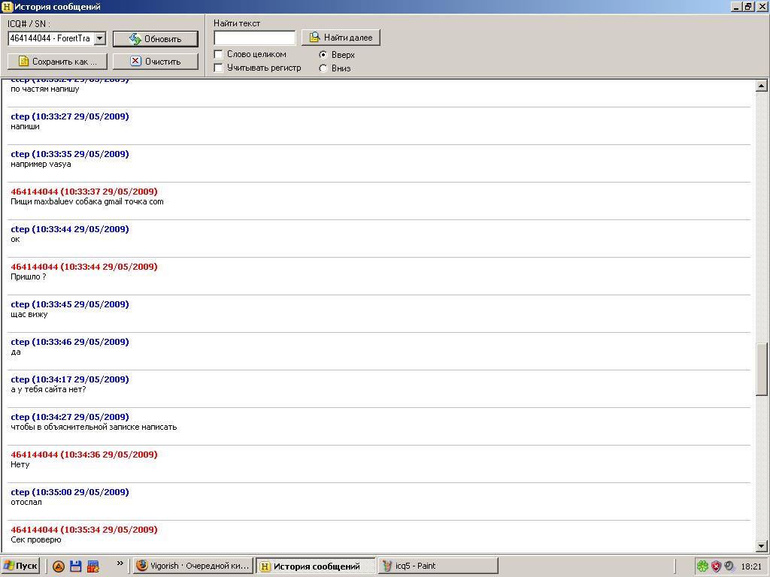Click the Очистить (Clear) button

tap(156, 62)
